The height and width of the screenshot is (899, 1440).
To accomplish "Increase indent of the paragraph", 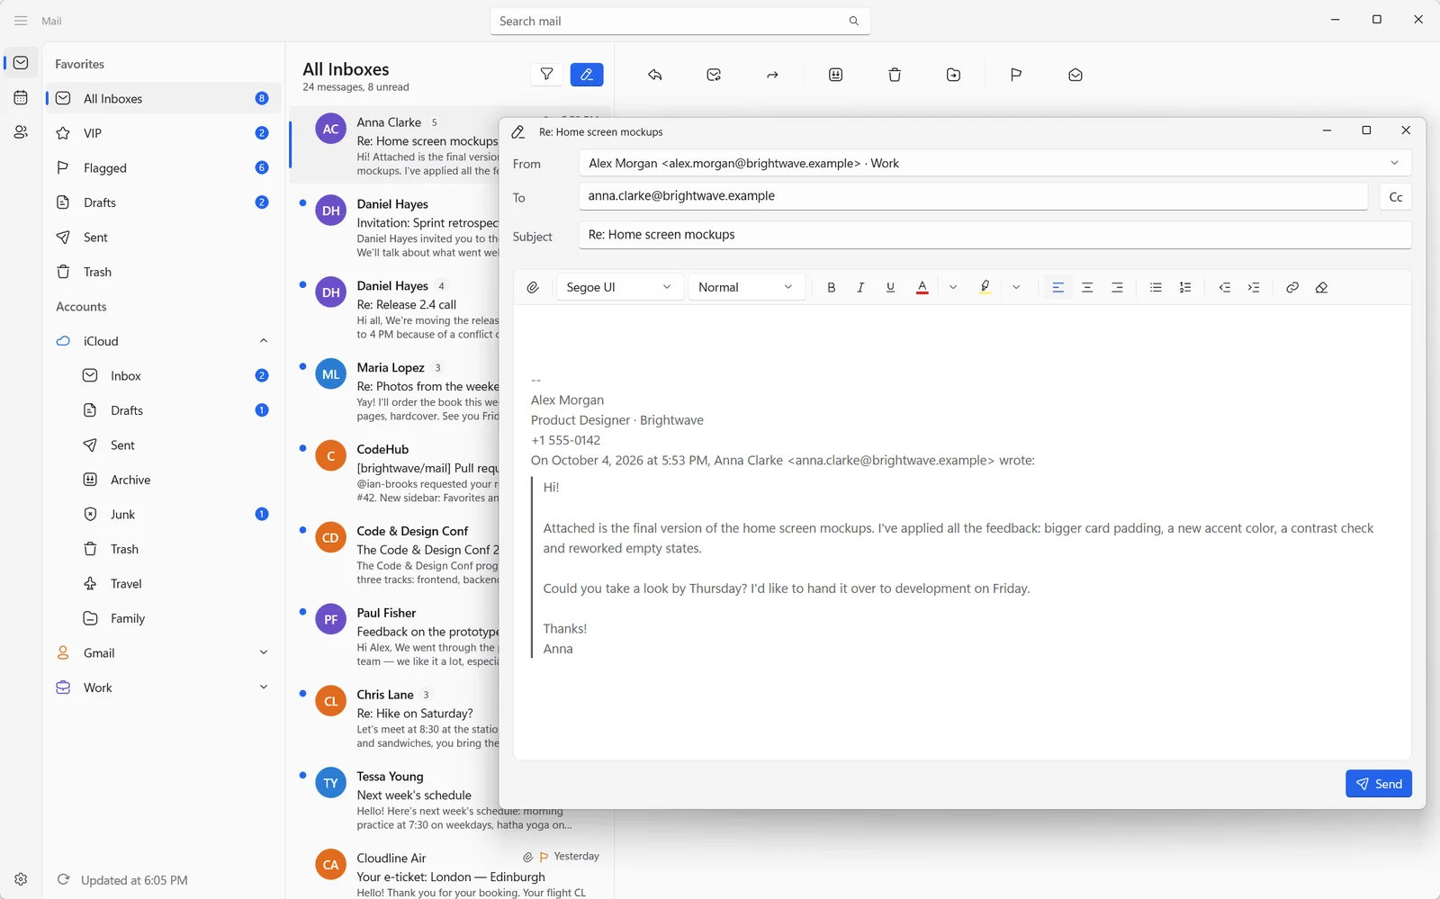I will 1254,287.
